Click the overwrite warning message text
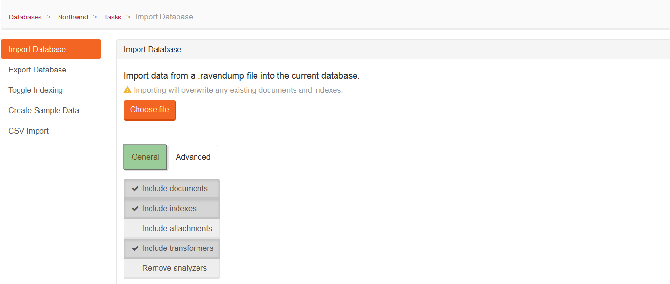The height and width of the screenshot is (284, 670). [238, 90]
